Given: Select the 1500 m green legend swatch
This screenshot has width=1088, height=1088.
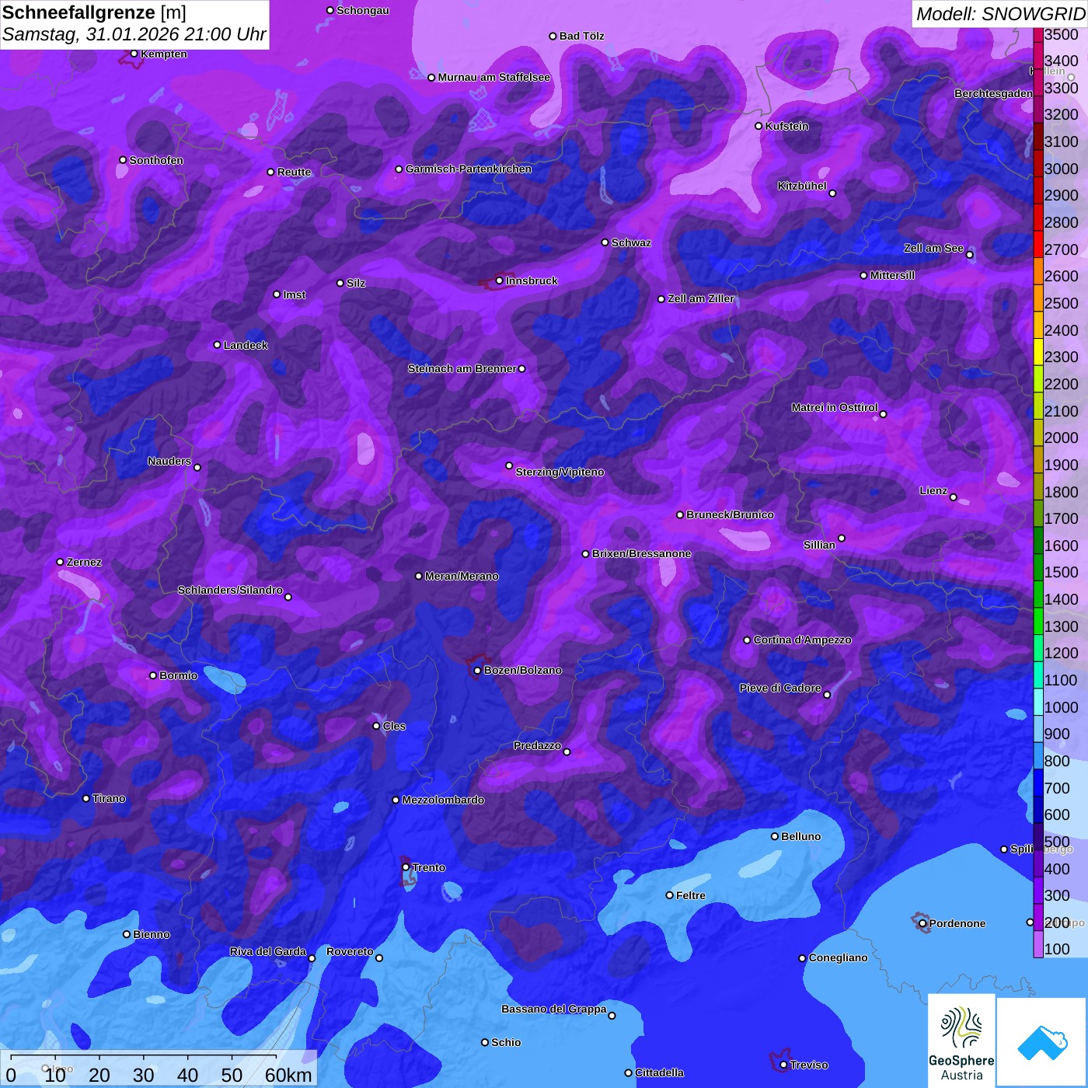Looking at the screenshot, I should pos(1037,567).
